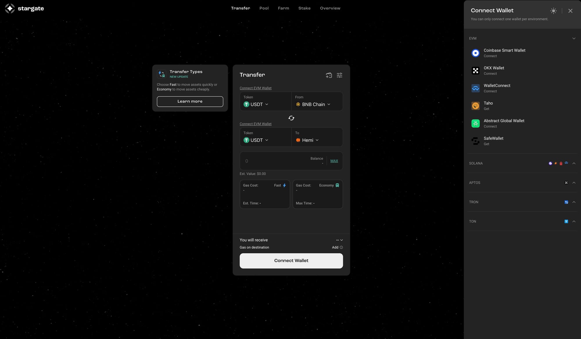Click the Coinbase Smart Wallet icon
581x339 pixels.
click(x=475, y=53)
